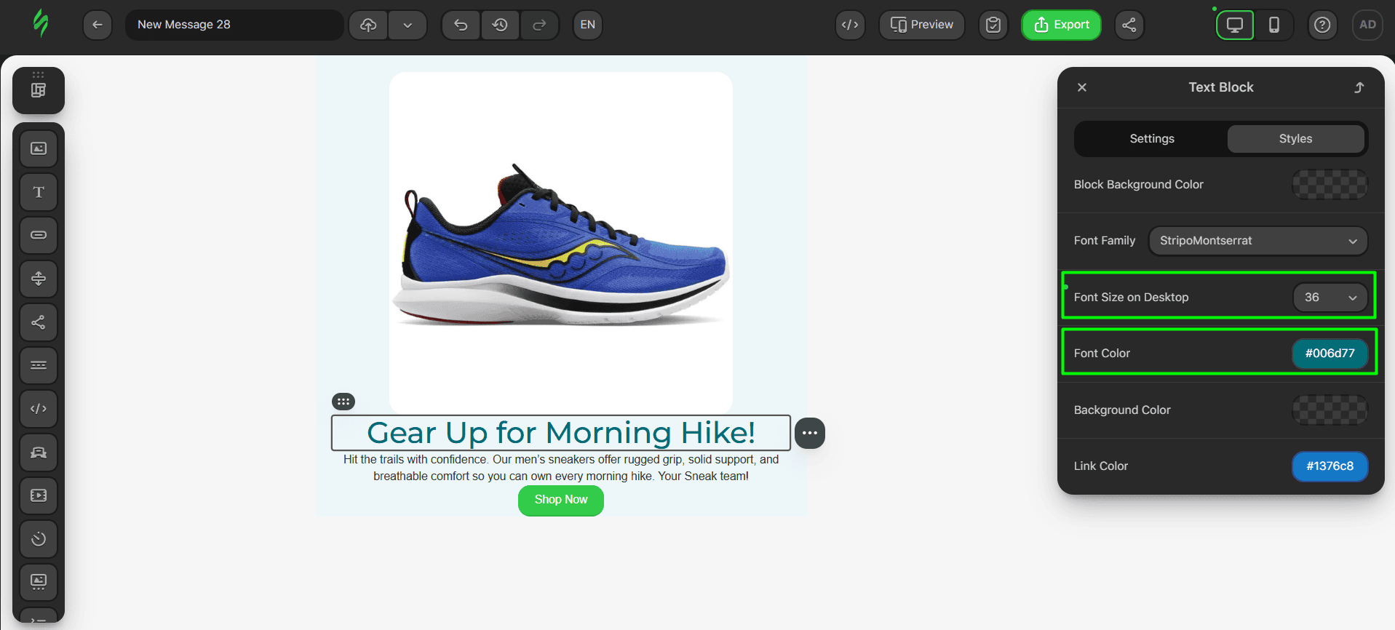
Task: Click the share icon next to Export
Action: (x=1129, y=25)
